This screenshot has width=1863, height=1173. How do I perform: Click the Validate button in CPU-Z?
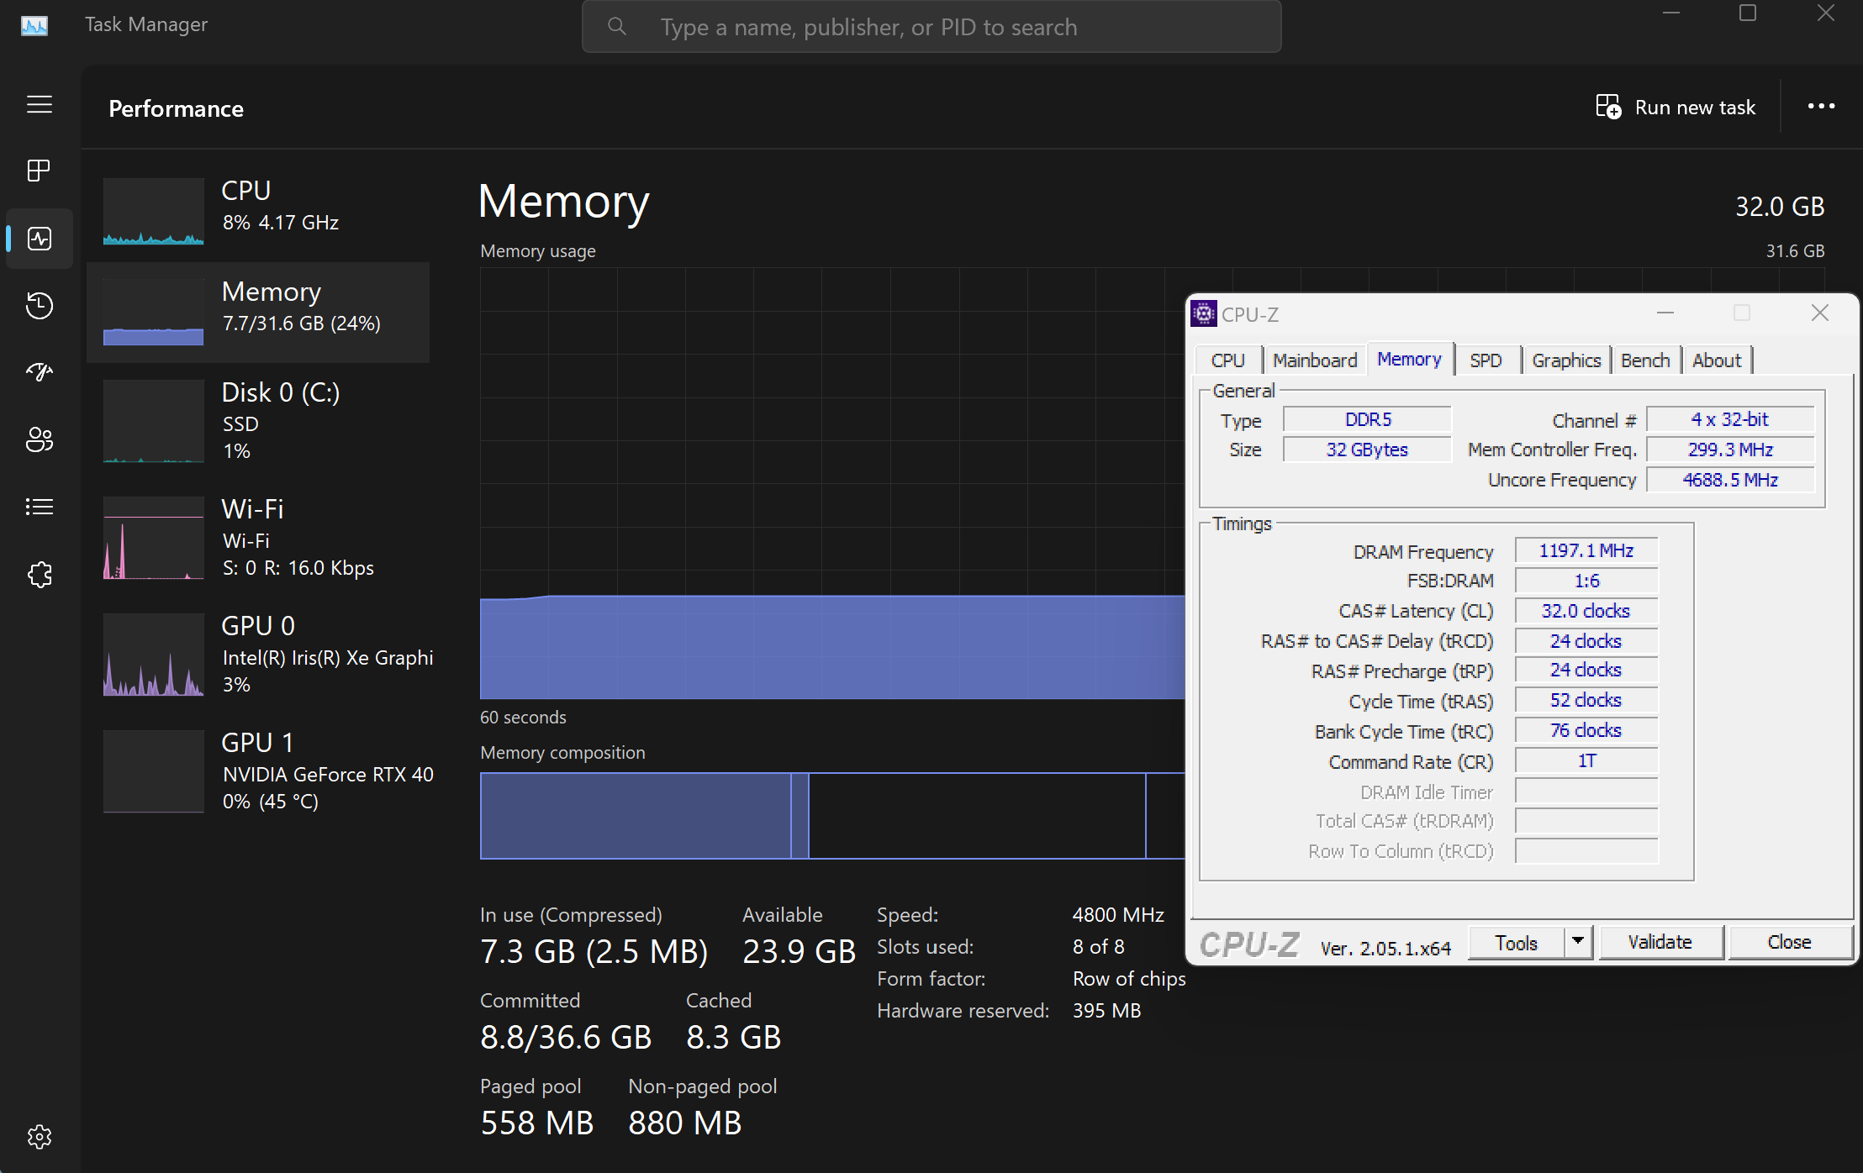1660,943
